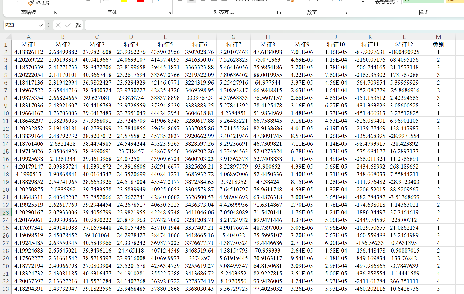
Task: Click the formula bar confirm checkmark
Action: click(x=68, y=25)
